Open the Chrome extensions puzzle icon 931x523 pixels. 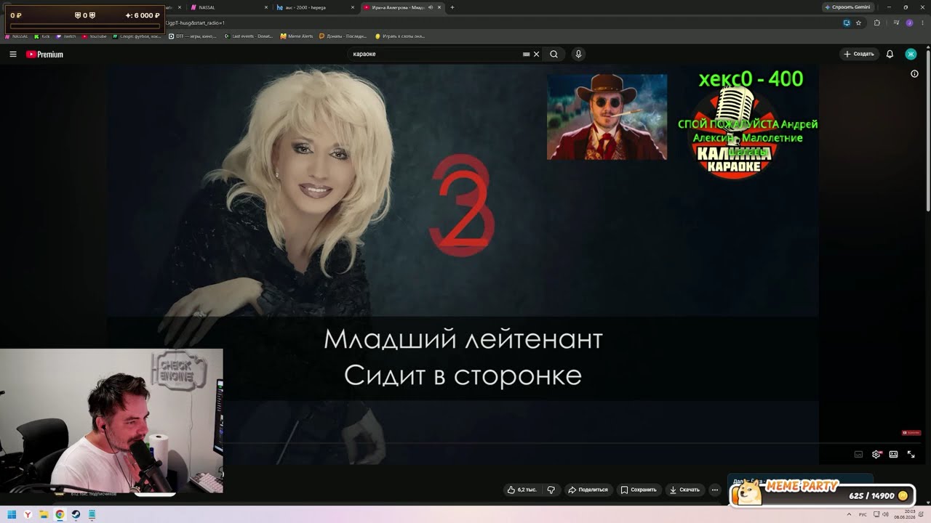click(876, 23)
